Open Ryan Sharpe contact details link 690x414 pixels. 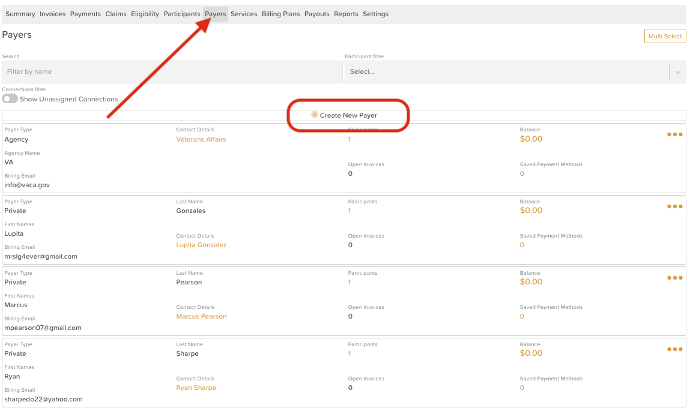pos(196,388)
